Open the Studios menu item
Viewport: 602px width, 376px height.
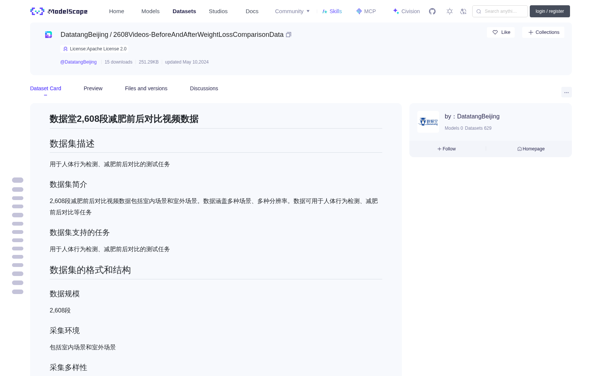point(218,11)
